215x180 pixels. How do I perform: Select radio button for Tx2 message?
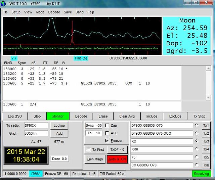[x=197, y=133]
